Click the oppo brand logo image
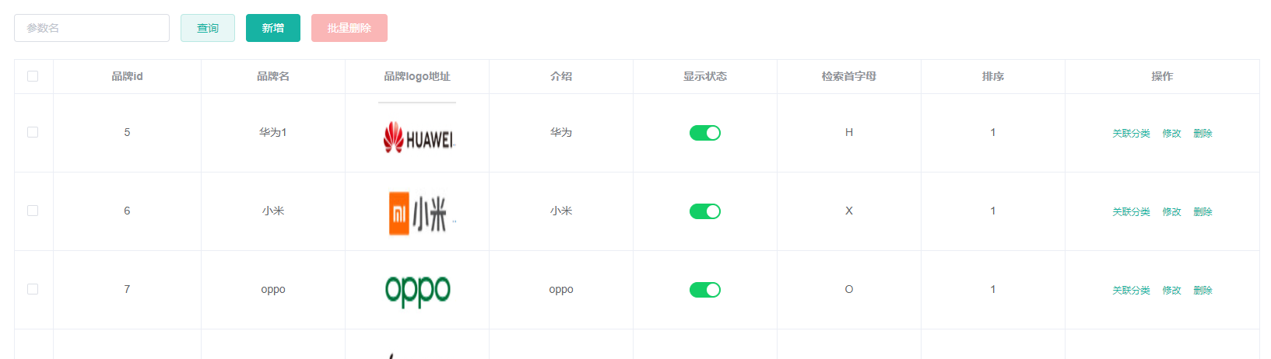 pyautogui.click(x=417, y=290)
